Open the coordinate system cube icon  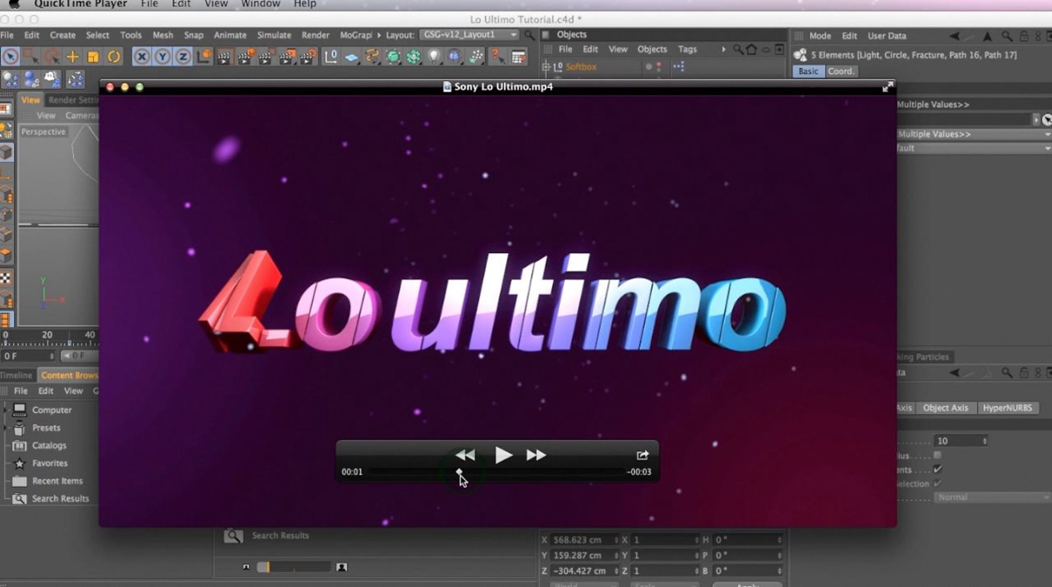[x=204, y=57]
